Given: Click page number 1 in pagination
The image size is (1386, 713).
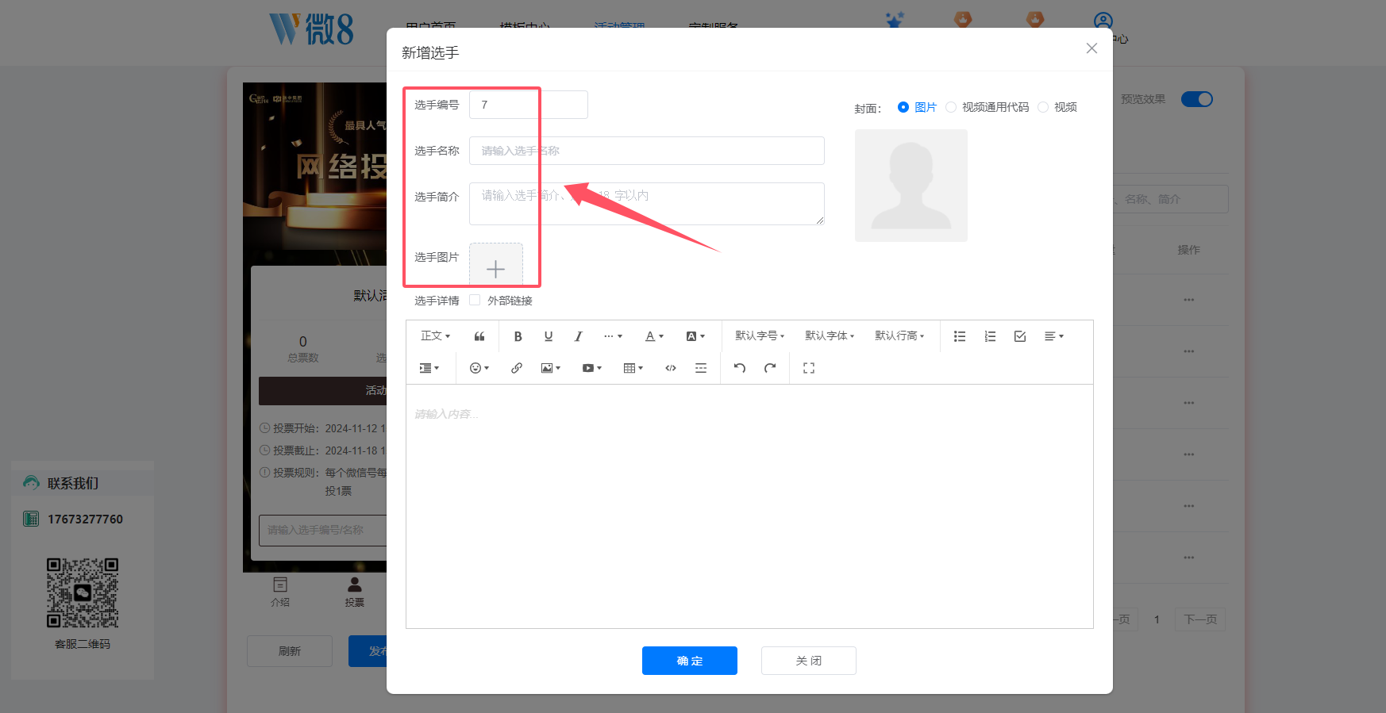Looking at the screenshot, I should [1157, 619].
